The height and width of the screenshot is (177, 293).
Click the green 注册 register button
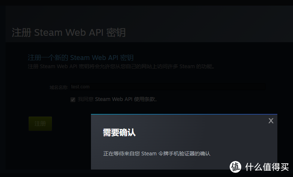point(40,124)
